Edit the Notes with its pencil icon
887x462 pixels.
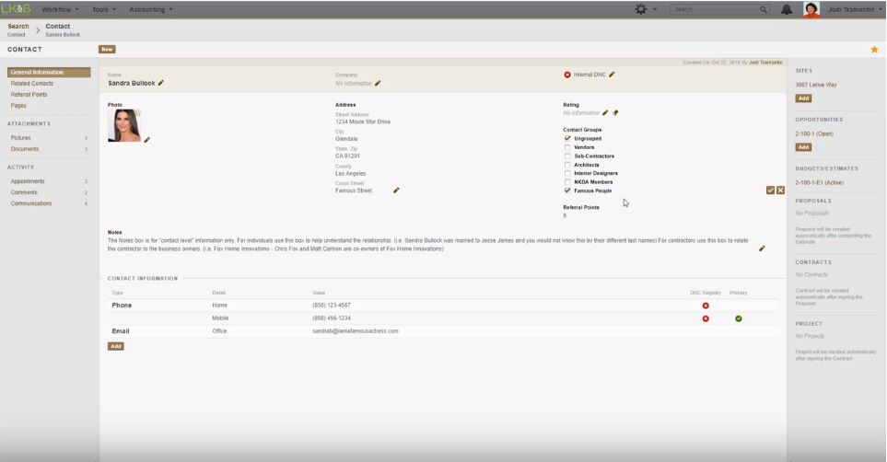[762, 248]
